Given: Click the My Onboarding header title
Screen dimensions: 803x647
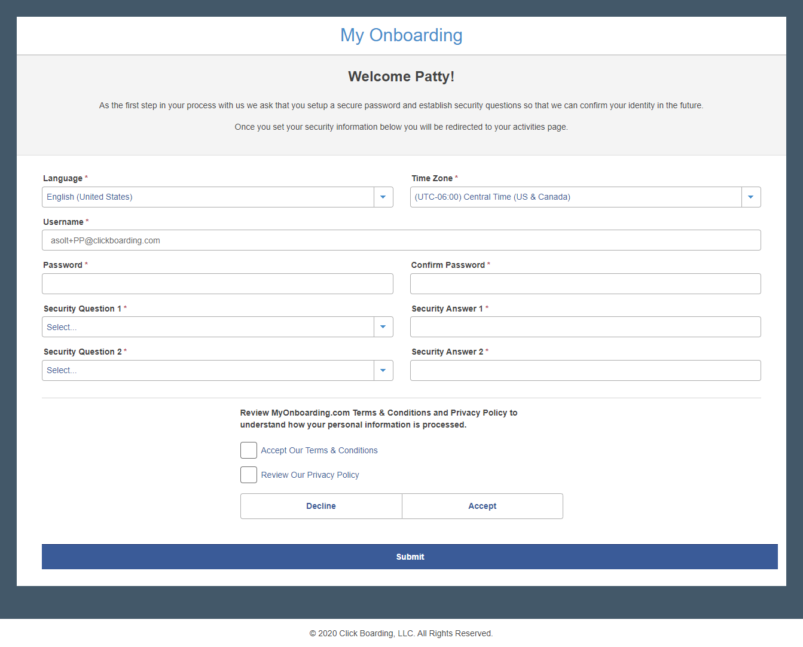Looking at the screenshot, I should click(401, 35).
